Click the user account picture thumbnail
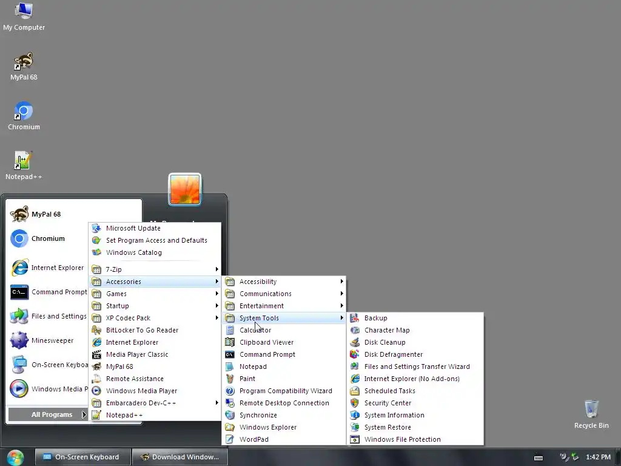The width and height of the screenshot is (621, 466). 185,189
